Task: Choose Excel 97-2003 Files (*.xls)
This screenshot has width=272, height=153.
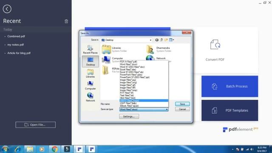Action: click(x=144, y=72)
